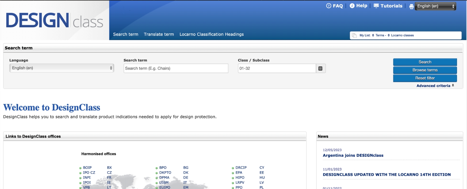Open My List terms summary box
Screen dimensions: 467x189
click(x=405, y=35)
